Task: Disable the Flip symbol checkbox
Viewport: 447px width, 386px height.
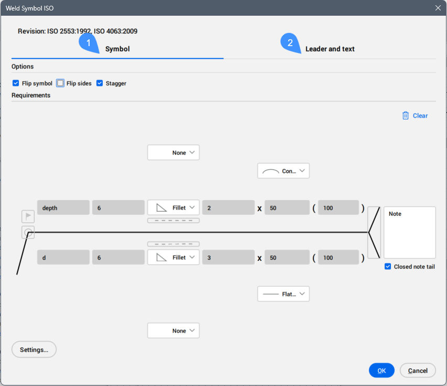Action: tap(16, 83)
